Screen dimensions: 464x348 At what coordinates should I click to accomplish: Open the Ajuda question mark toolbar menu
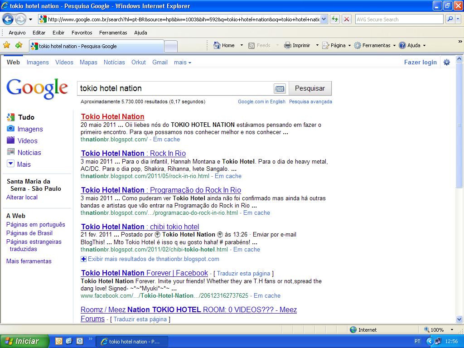(x=412, y=45)
